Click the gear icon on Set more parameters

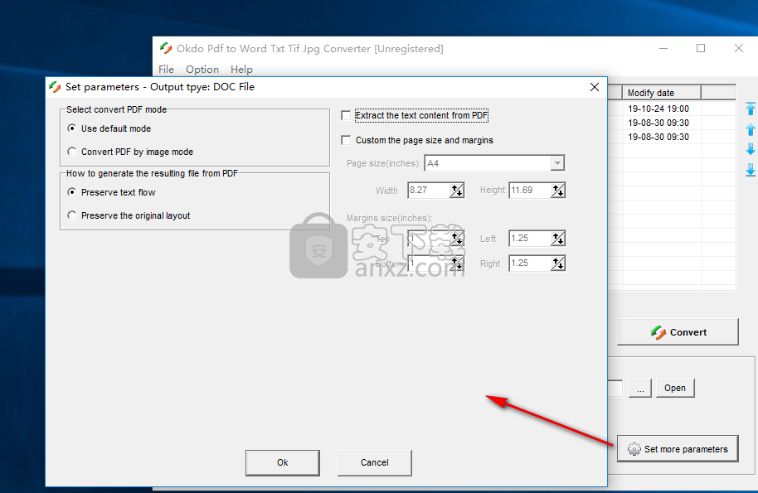[x=634, y=449]
